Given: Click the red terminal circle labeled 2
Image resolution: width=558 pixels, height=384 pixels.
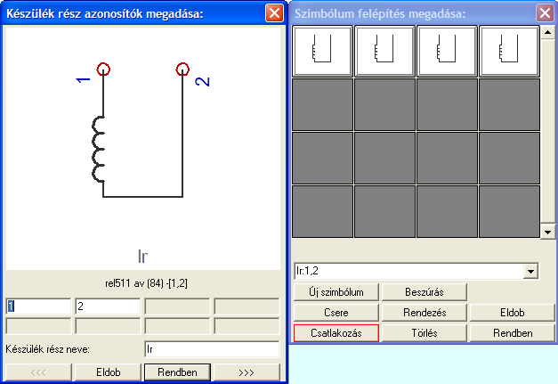Looking at the screenshot, I should point(182,69).
